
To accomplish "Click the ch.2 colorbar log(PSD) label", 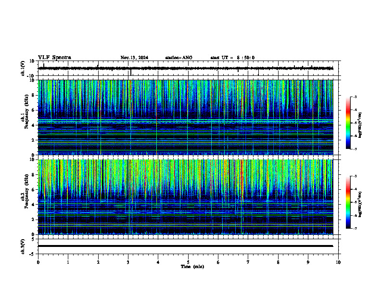I will click(x=360, y=204).
